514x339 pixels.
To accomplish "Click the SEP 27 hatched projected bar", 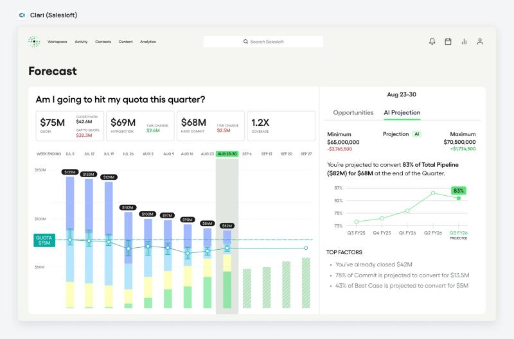I will point(306,283).
